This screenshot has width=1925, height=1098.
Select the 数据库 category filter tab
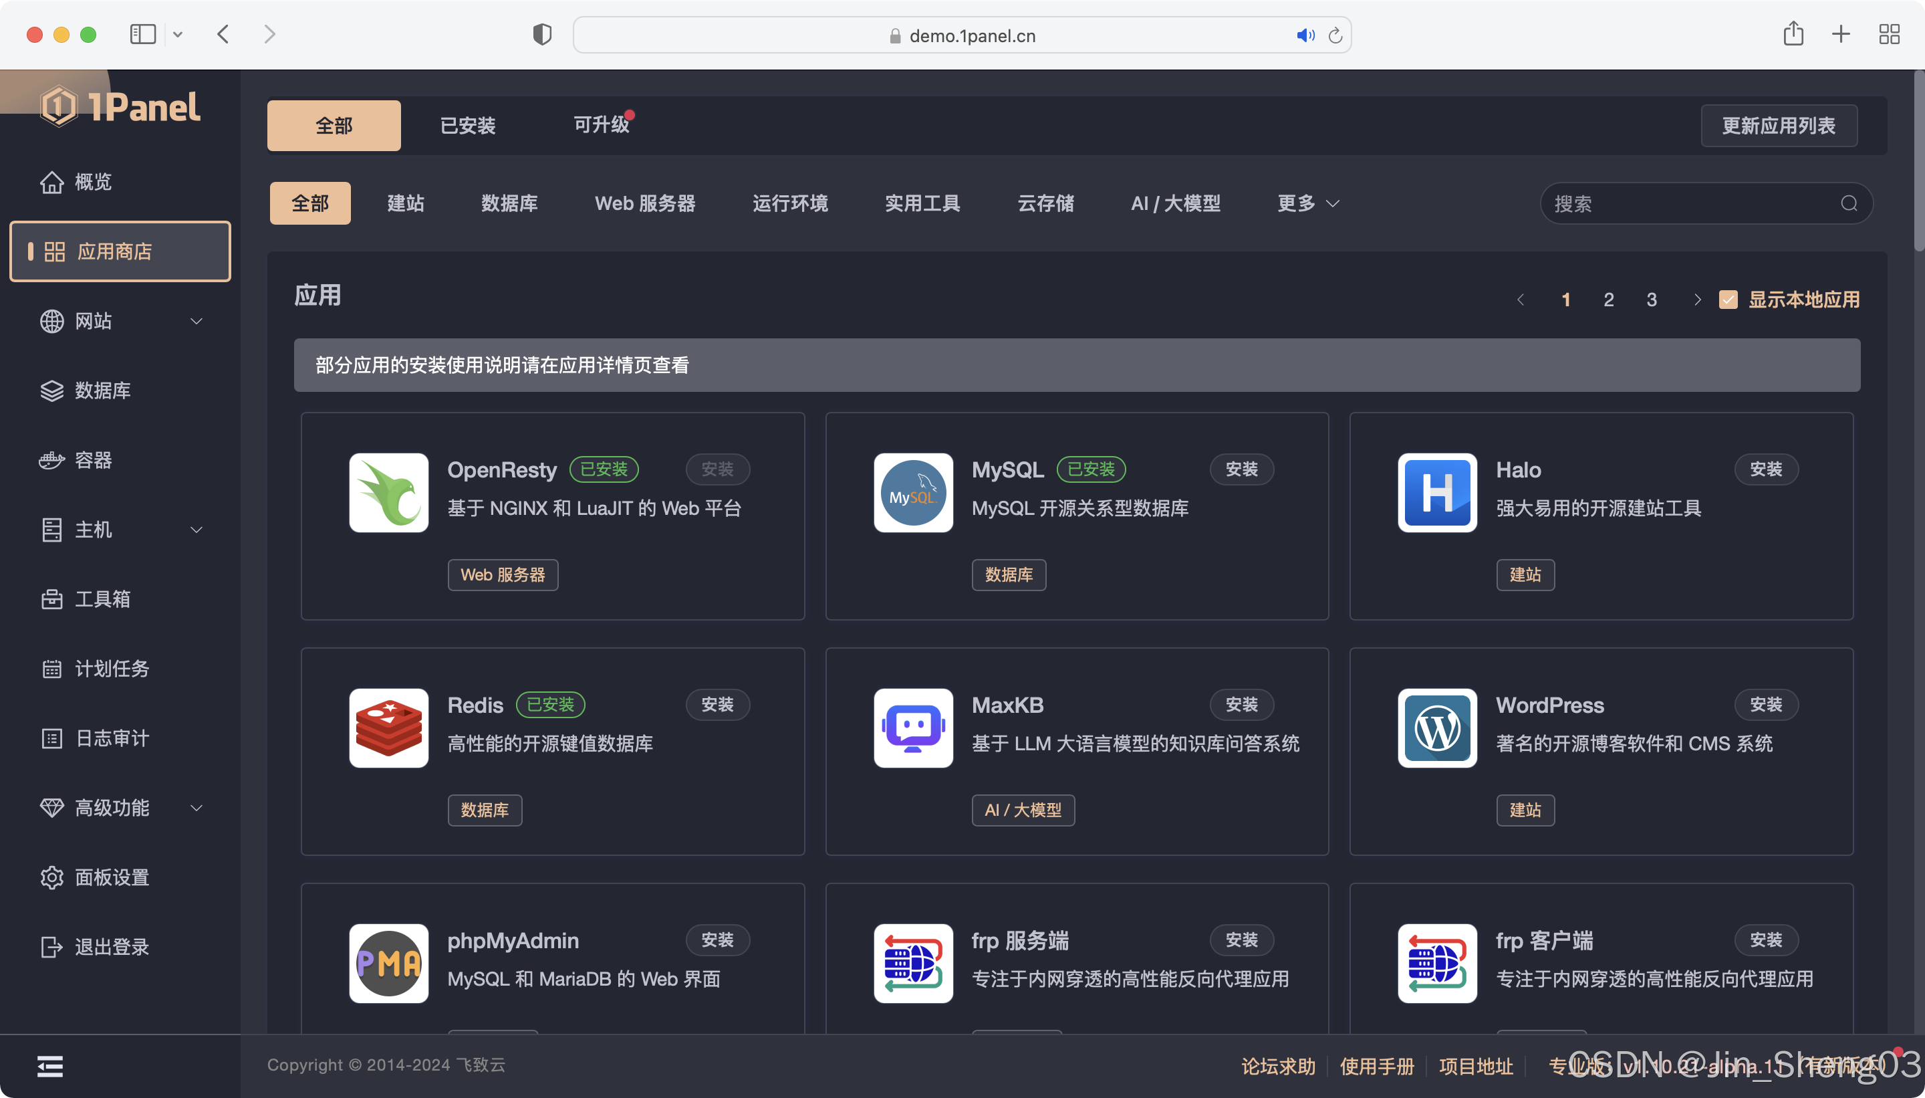(x=509, y=203)
